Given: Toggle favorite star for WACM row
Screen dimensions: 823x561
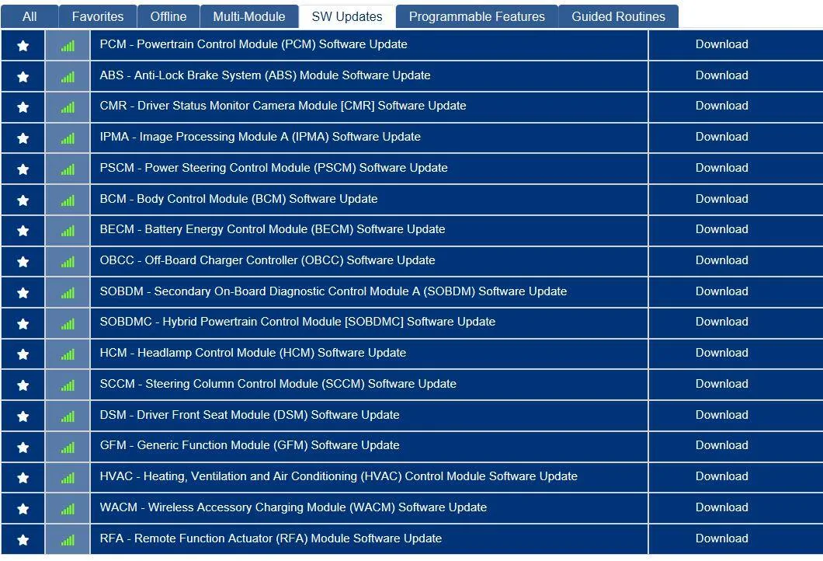Looking at the screenshot, I should [x=23, y=508].
